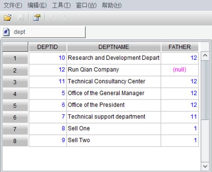Select row header number 2
Screen dimensions: 212x172
(x=15, y=70)
